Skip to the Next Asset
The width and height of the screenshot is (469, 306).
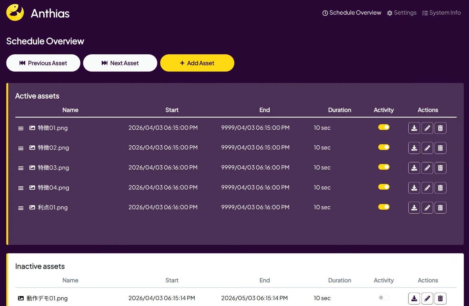pos(120,63)
